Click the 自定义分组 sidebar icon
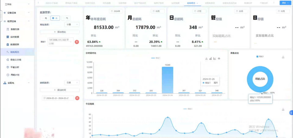 pos(8,60)
